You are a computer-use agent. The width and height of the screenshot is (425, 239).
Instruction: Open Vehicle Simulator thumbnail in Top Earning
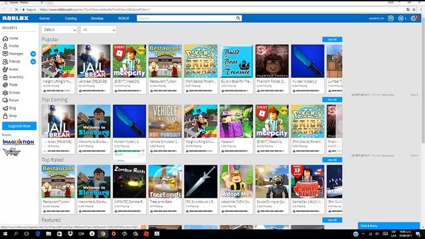point(165,121)
